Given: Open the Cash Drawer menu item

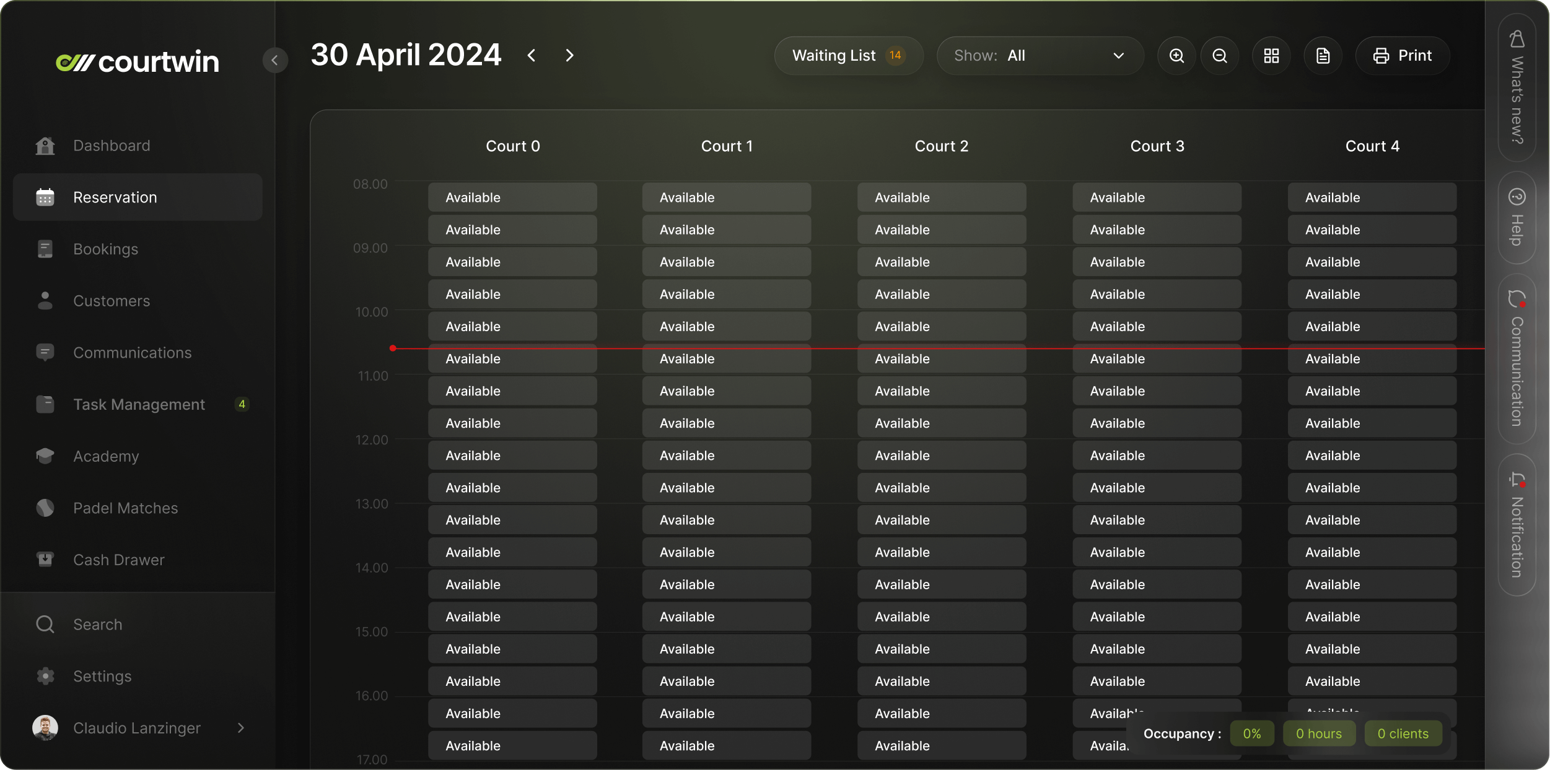Looking at the screenshot, I should click(119, 560).
